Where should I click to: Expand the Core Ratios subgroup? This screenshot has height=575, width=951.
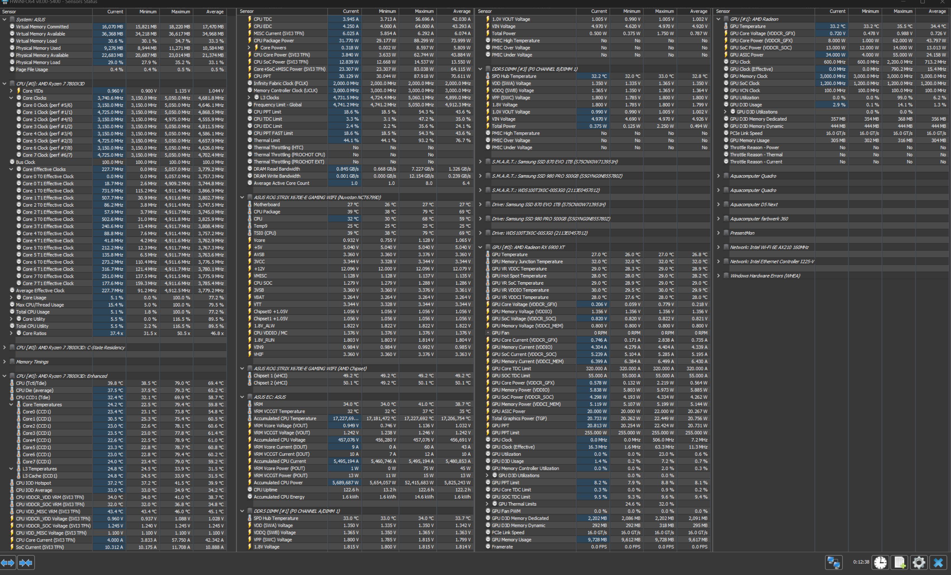pos(11,333)
